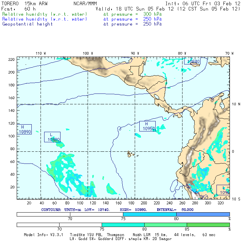Click the "80 W" longitude label
The height and width of the screenshot is (242, 242).
[182, 53]
